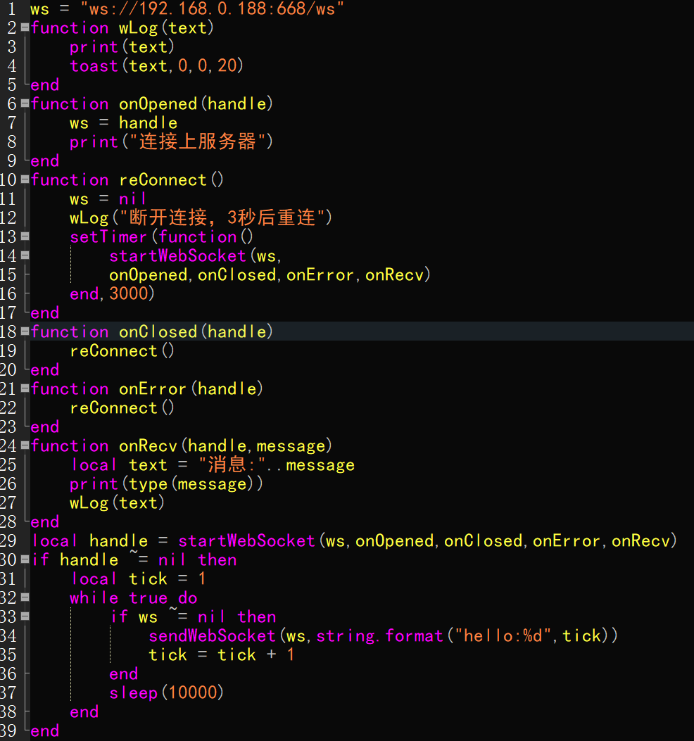Click 'wLog(text)' on line 27
694x741 pixels.
tap(117, 503)
